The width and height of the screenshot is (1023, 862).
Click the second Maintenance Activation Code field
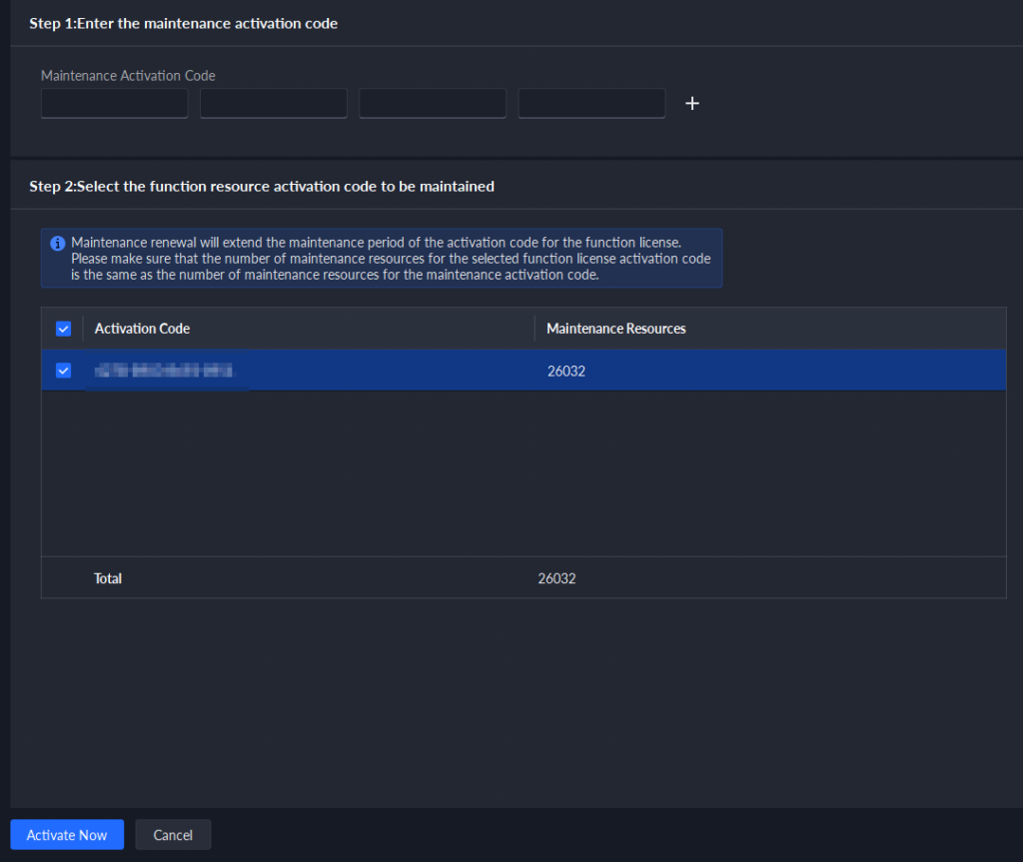274,104
